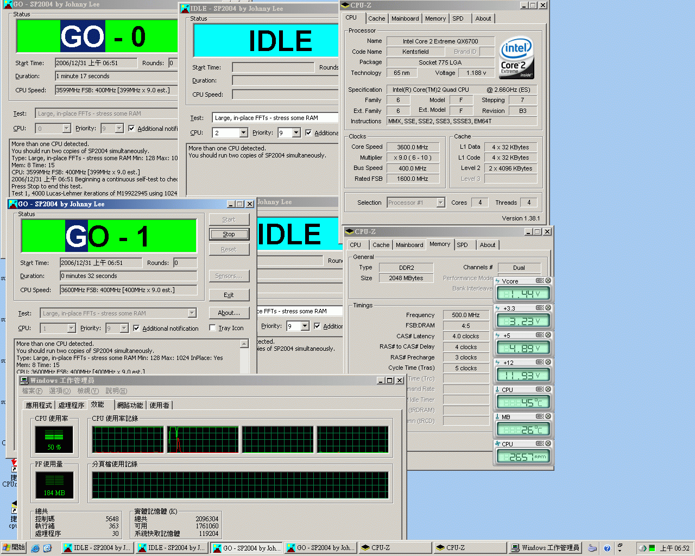The height and width of the screenshot is (556, 695).
Task: Click the log scrollbar in GO - 1 window
Action: point(244,357)
